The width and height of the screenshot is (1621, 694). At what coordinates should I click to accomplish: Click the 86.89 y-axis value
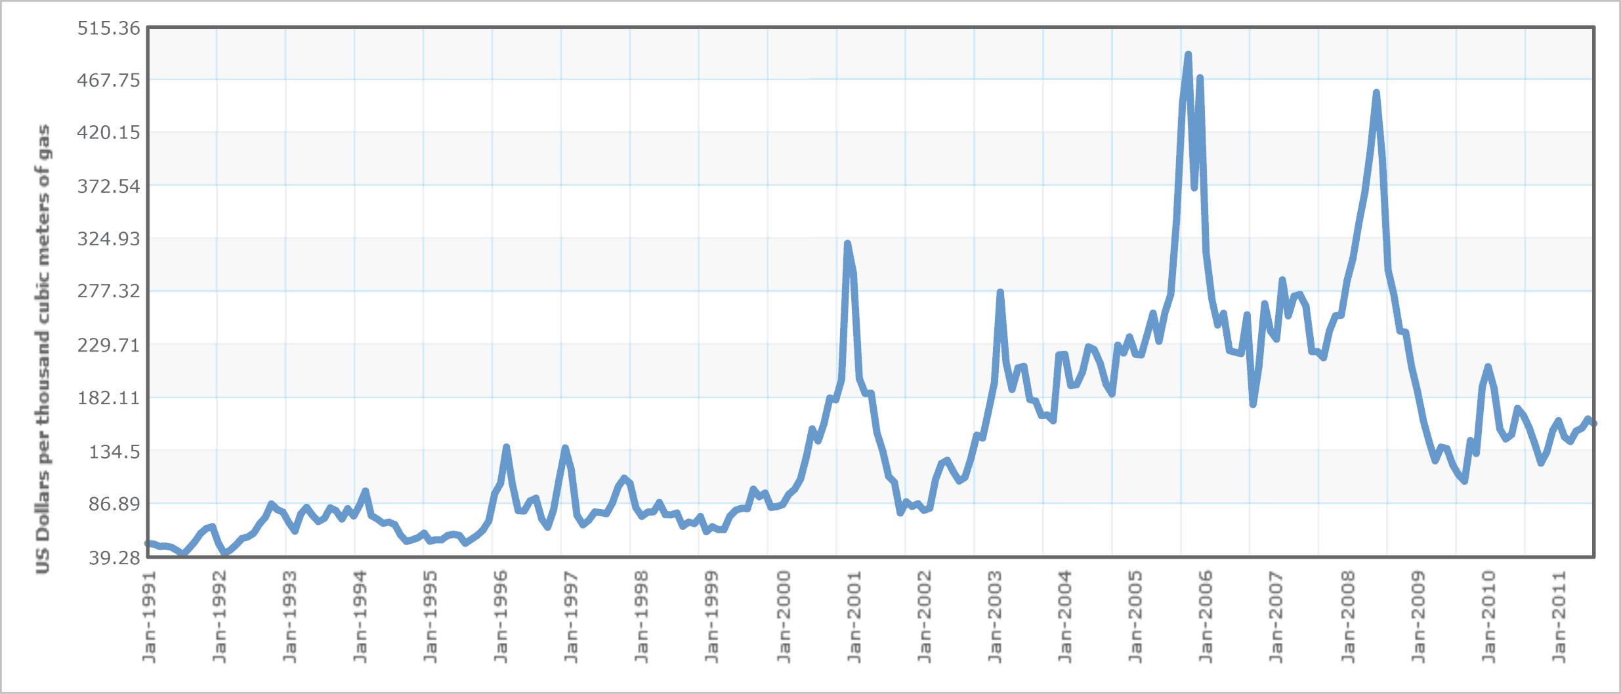[115, 504]
